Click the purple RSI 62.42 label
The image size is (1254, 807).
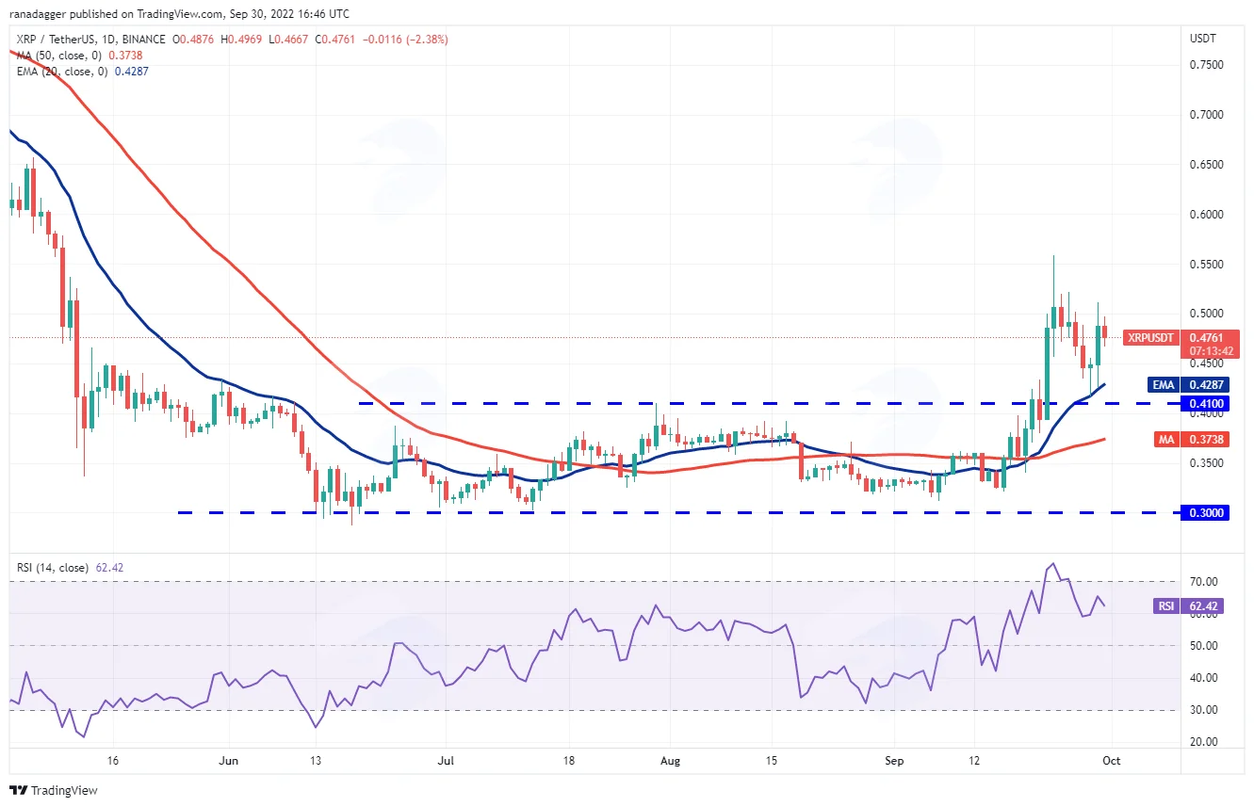tap(1188, 606)
